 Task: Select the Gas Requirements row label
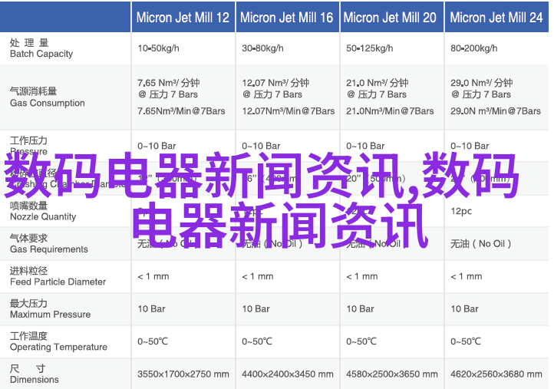coord(49,244)
